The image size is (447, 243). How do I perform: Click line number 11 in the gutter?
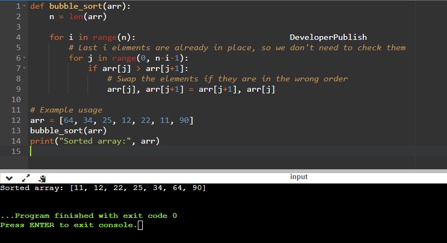(x=16, y=110)
